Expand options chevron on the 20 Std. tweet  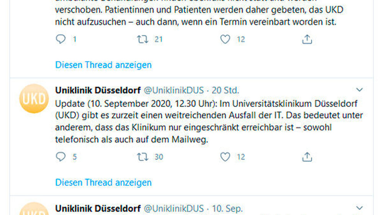[x=359, y=90]
